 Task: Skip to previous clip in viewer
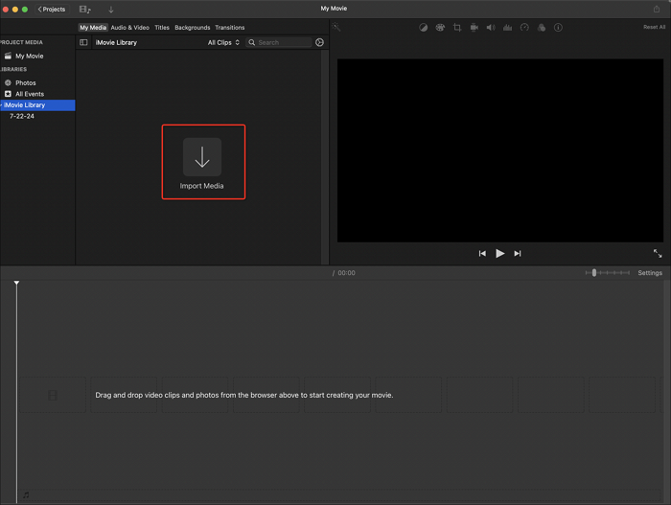(x=482, y=253)
